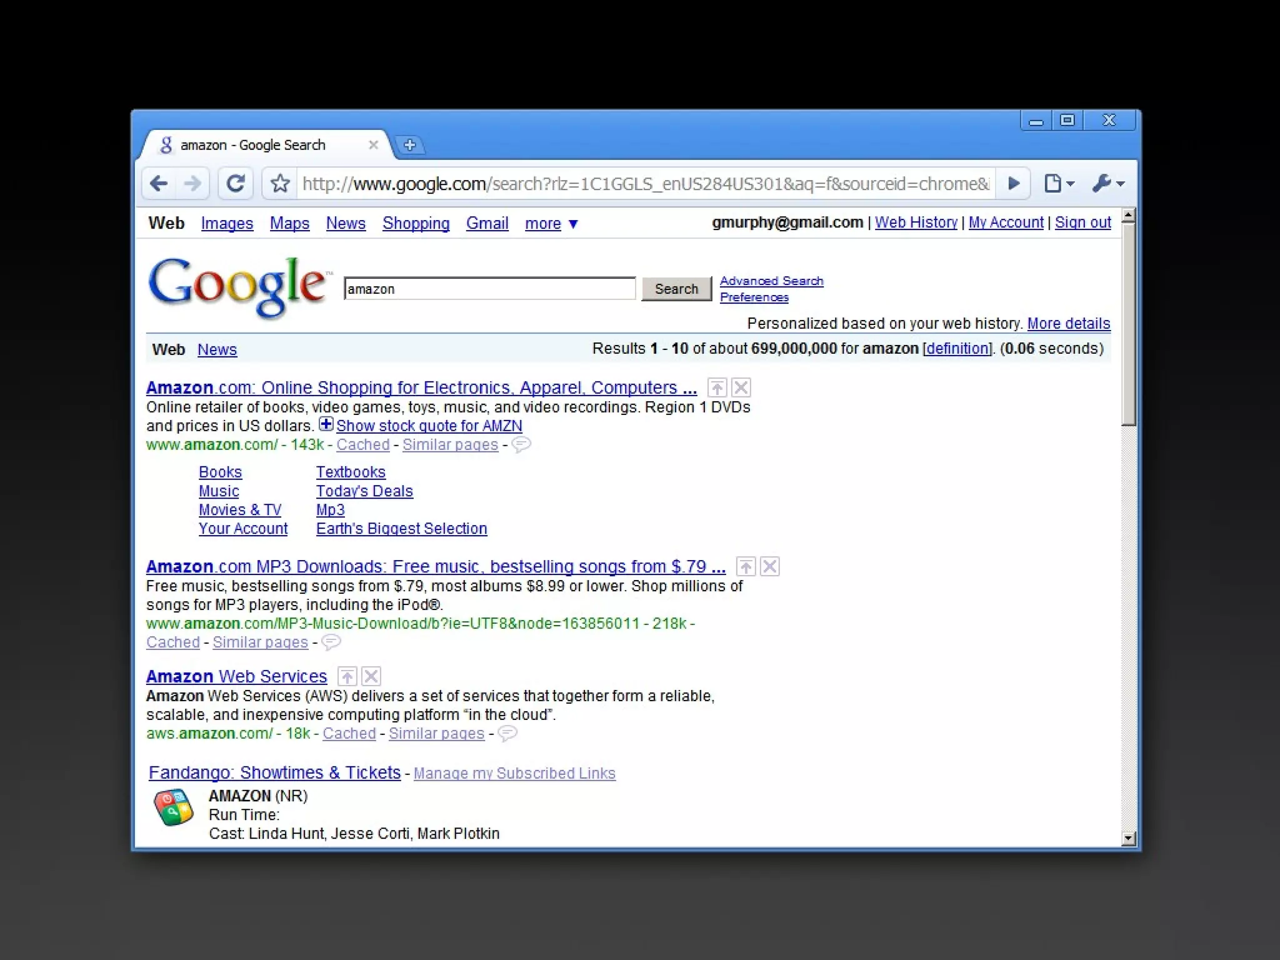Remove the first Amazon.com result

pos(741,388)
